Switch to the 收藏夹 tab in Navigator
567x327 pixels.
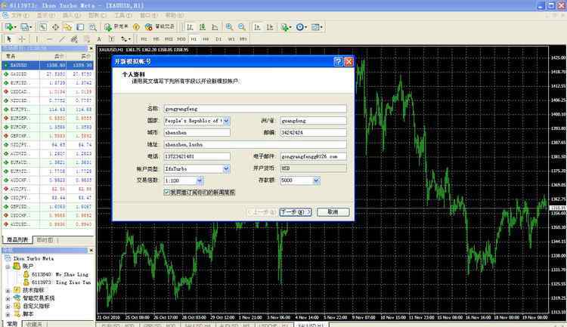(34, 324)
